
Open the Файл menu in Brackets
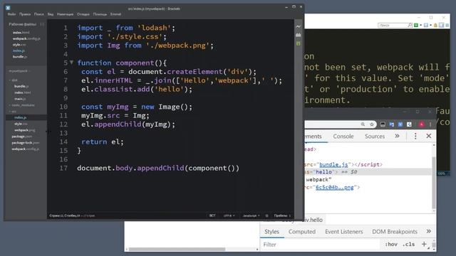click(11, 14)
